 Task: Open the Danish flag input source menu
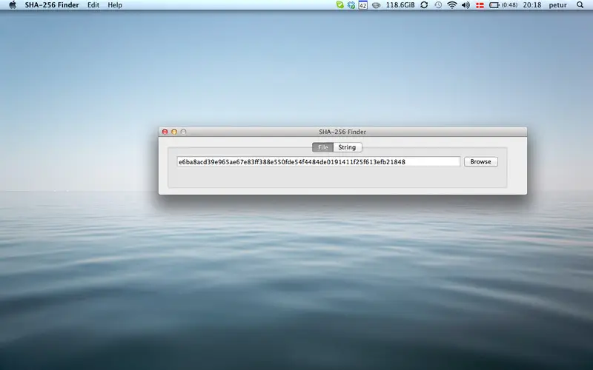480,5
